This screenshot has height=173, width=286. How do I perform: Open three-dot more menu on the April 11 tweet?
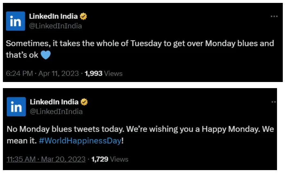point(274,16)
